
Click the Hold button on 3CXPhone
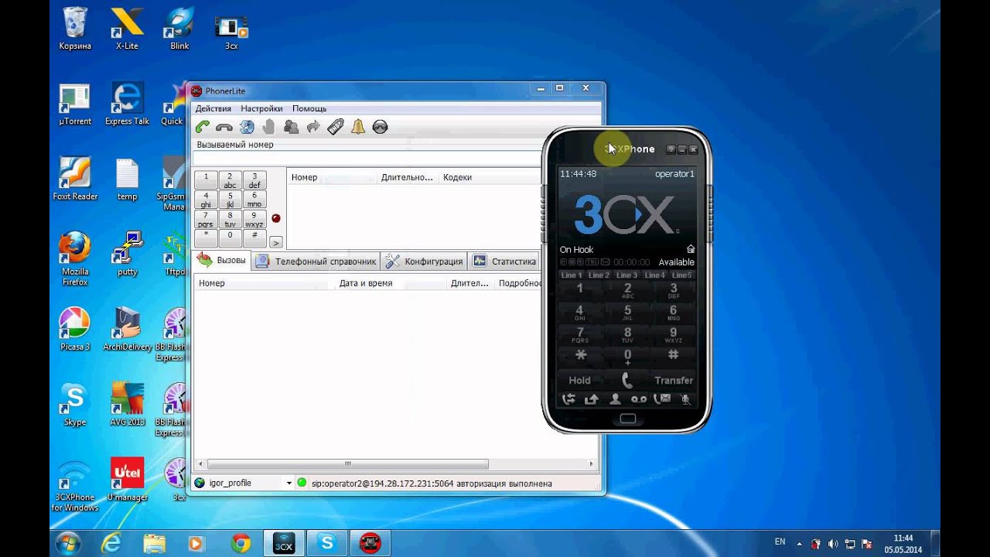(580, 380)
